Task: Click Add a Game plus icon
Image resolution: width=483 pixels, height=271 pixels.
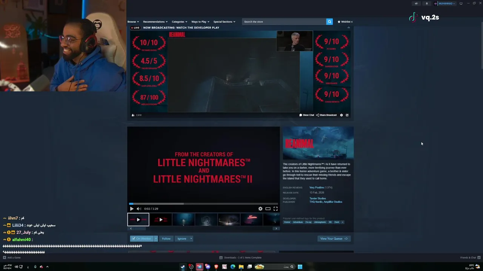Action: (5, 257)
